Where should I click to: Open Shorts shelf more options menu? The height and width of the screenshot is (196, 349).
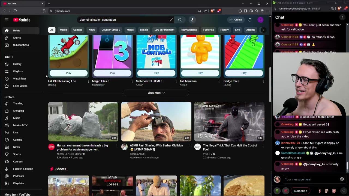(x=261, y=169)
